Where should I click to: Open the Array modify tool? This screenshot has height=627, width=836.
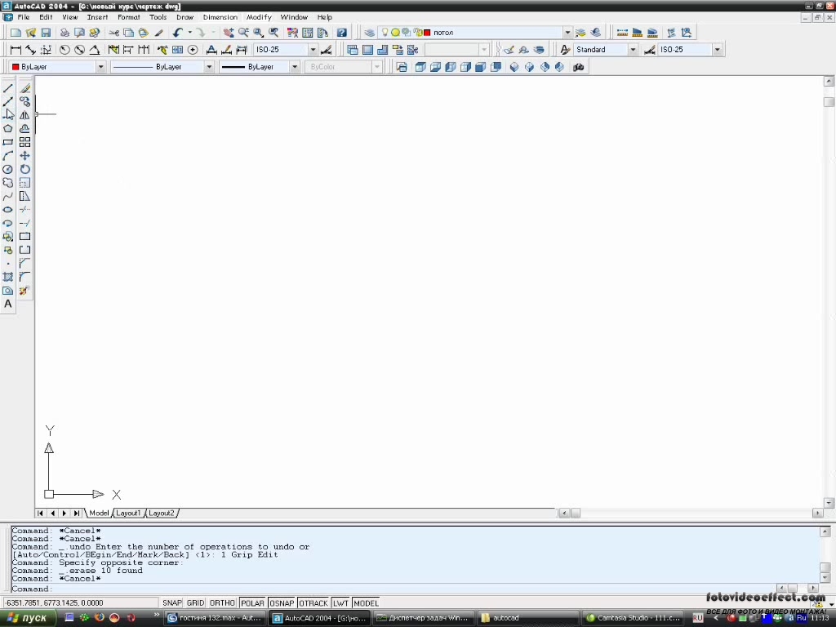[x=24, y=142]
